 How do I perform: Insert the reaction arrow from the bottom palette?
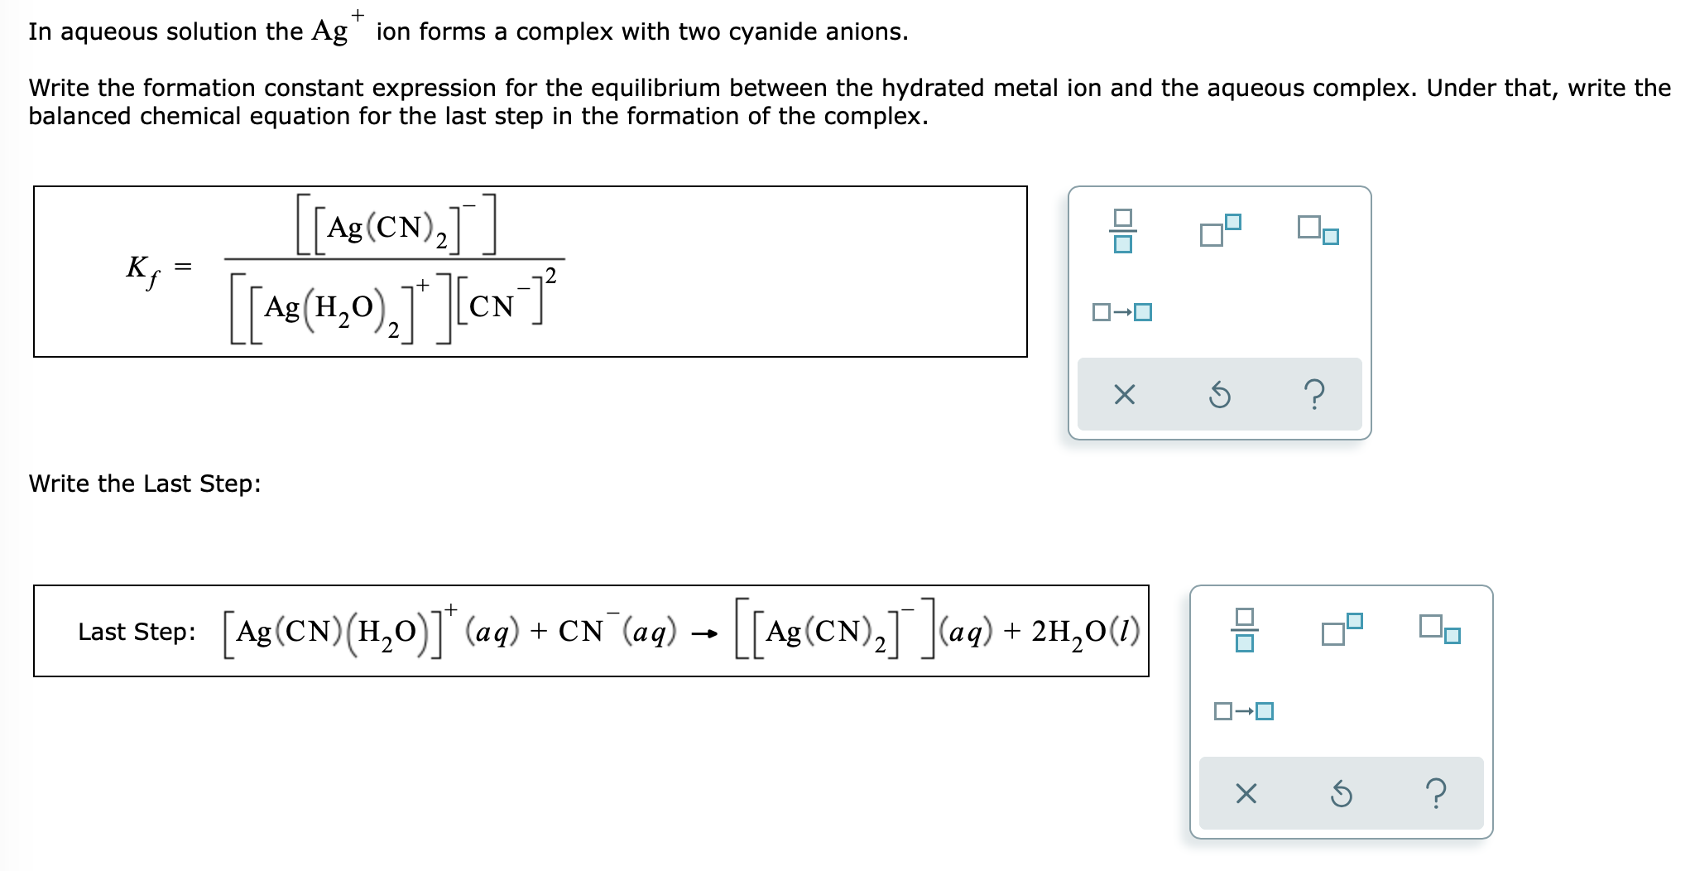[1243, 710]
